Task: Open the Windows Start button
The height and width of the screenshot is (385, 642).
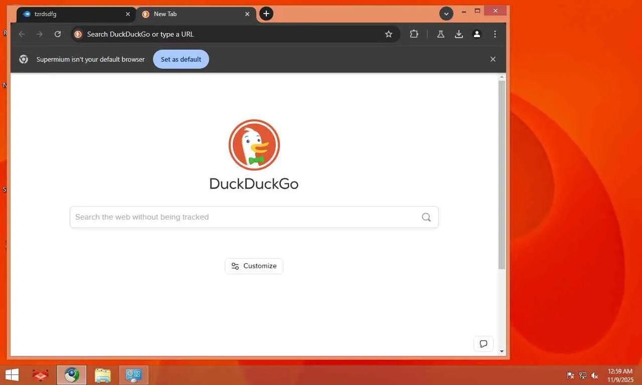Action: pos(12,375)
